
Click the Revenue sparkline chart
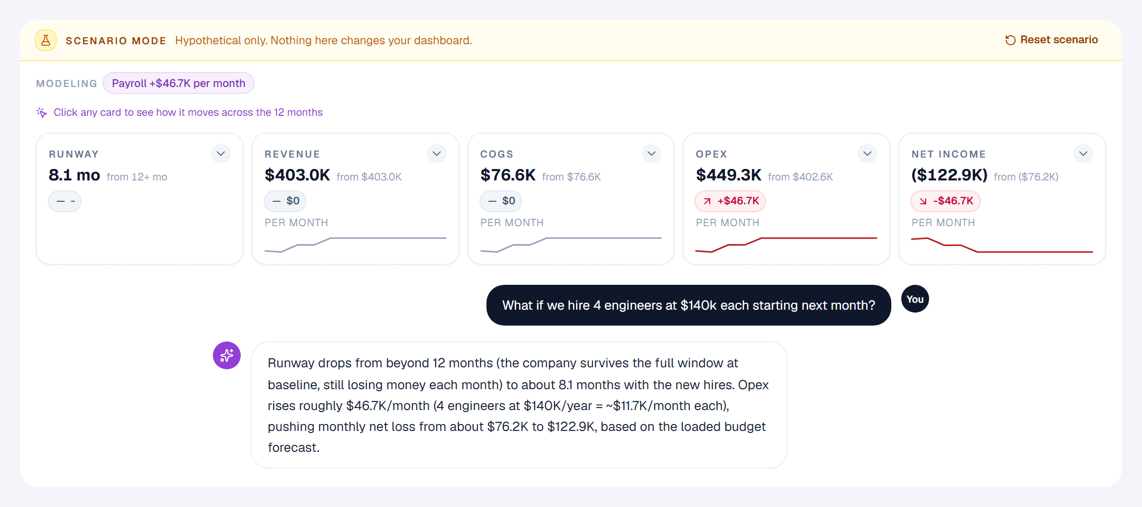tap(355, 245)
